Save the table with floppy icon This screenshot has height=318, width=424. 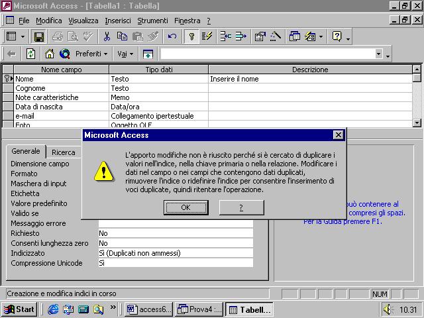(x=39, y=36)
